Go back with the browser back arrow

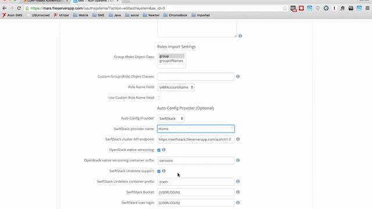click(x=5, y=8)
